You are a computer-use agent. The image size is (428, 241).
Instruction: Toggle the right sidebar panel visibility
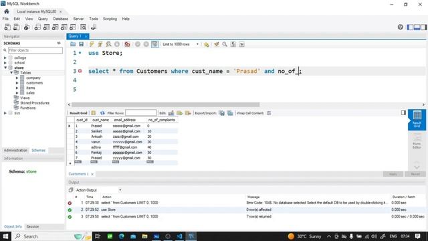[x=423, y=27]
